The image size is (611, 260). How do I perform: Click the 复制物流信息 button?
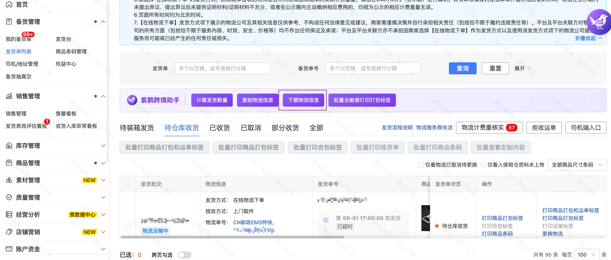tap(258, 100)
